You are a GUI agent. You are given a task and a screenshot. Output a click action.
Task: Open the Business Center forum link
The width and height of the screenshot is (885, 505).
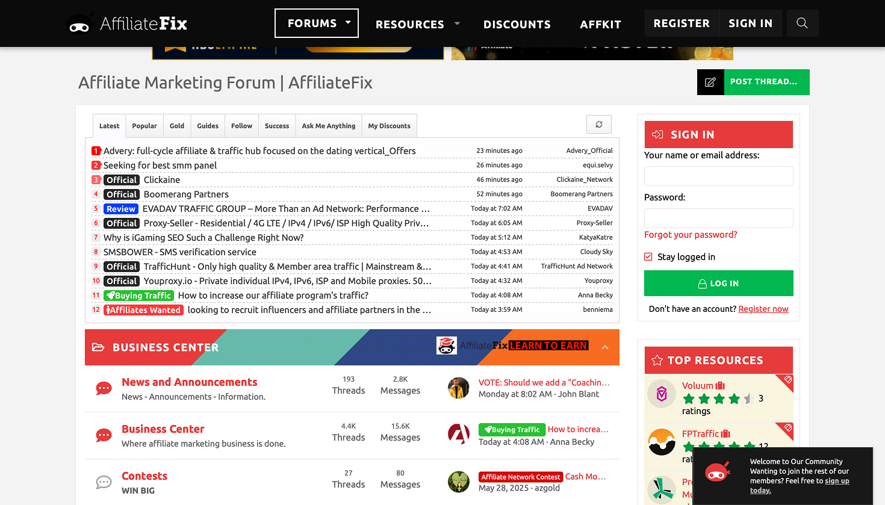tap(163, 429)
